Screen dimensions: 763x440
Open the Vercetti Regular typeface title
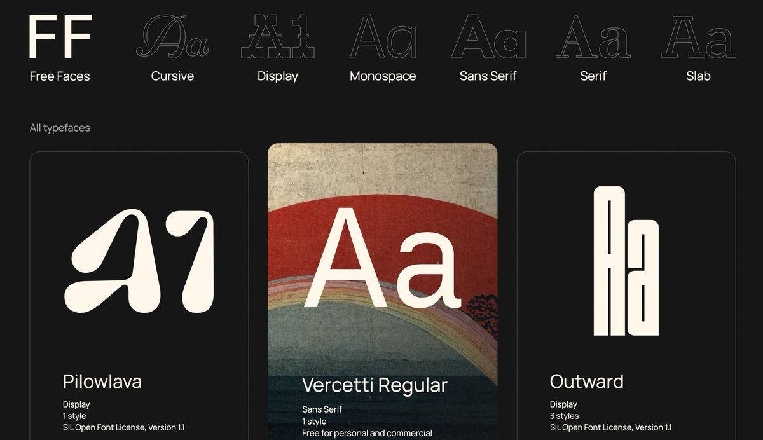(375, 385)
